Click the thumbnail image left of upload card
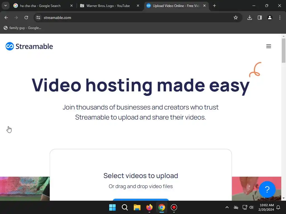Viewport: 286px width, 214px height. (25, 189)
